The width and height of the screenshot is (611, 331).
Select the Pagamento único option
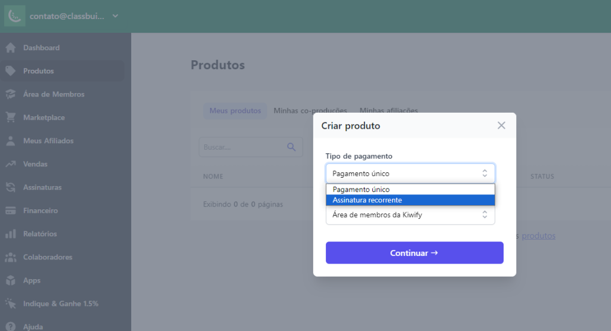[x=411, y=189]
